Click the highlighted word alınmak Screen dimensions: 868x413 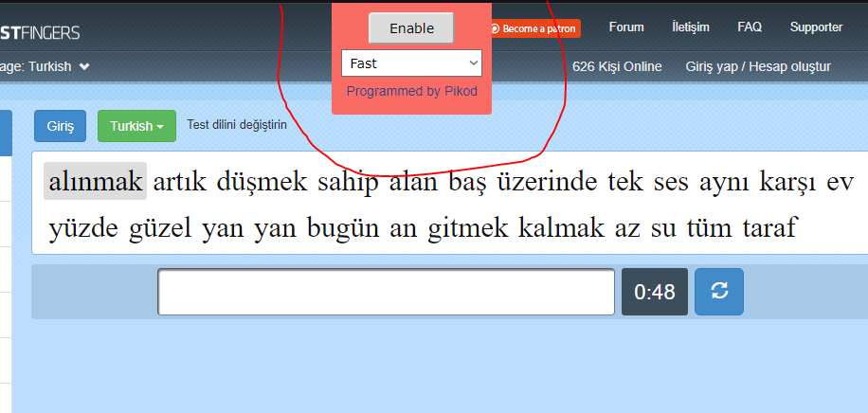(95, 181)
